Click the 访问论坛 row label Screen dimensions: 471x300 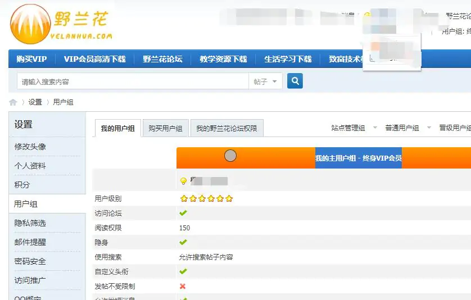click(108, 213)
